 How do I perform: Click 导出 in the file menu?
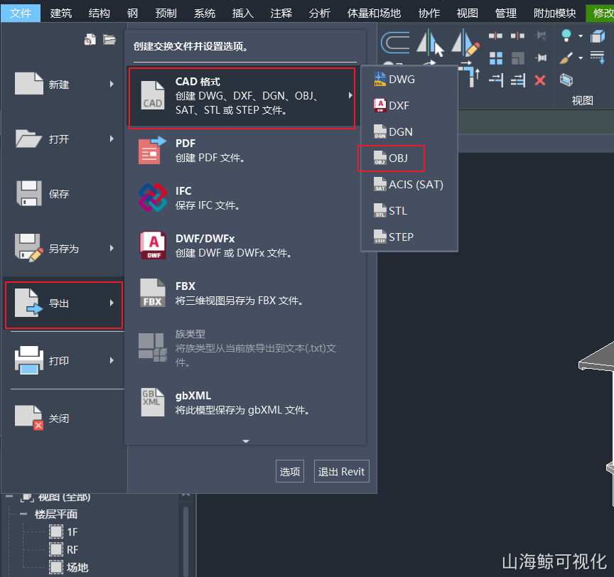[x=64, y=305]
